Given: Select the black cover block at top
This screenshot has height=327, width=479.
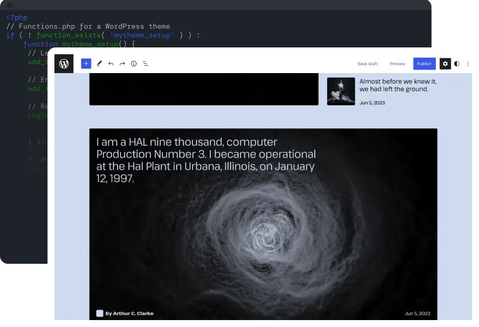Looking at the screenshot, I should 204,89.
